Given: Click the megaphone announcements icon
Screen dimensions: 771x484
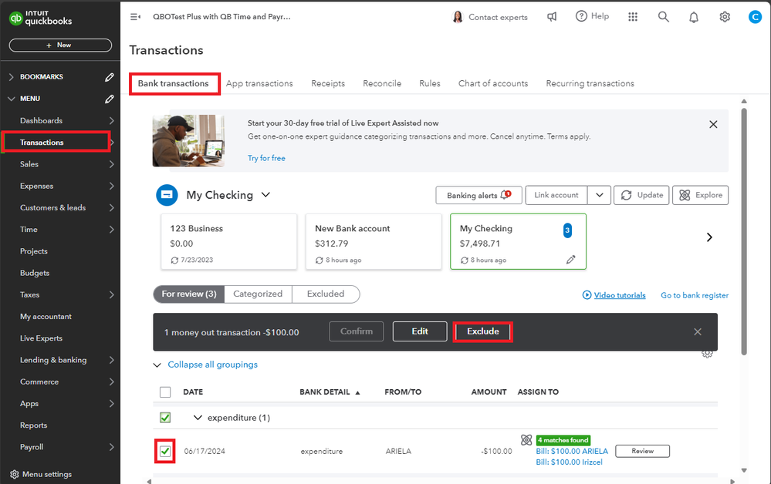Looking at the screenshot, I should tap(552, 17).
